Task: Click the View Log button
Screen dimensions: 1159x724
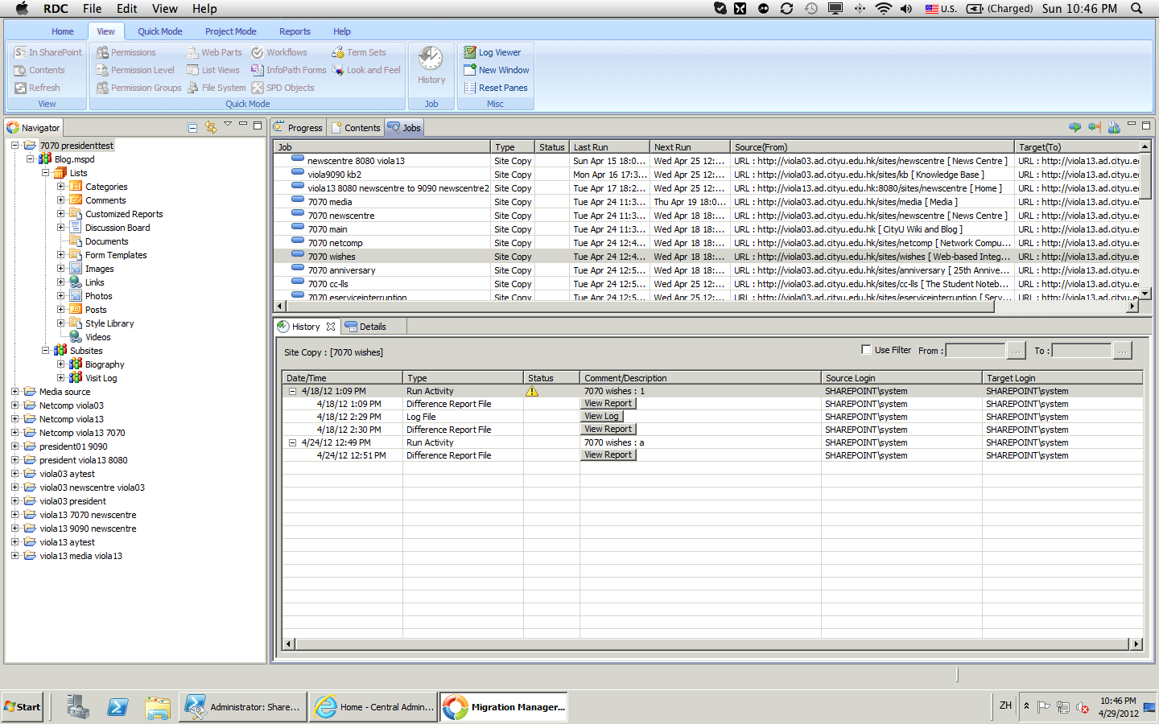Action: (601, 417)
